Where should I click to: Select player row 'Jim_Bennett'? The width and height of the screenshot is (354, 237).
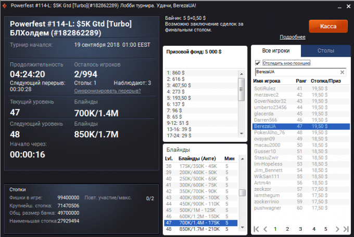(x=301, y=170)
